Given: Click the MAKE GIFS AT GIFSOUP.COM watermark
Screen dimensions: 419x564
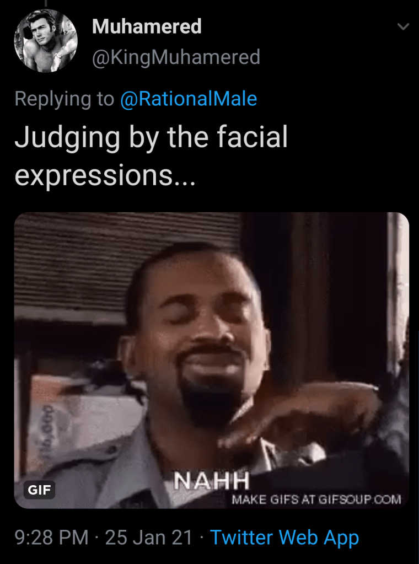Looking at the screenshot, I should (316, 499).
